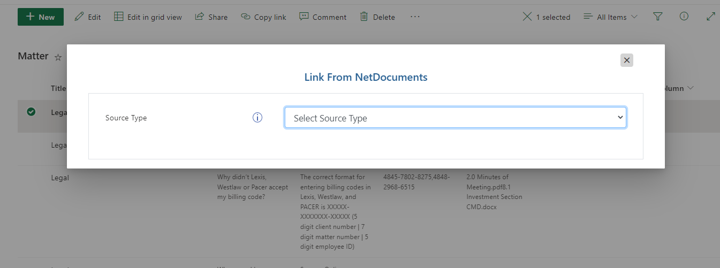Open the details info pane icon
The image size is (720, 268).
click(x=684, y=17)
